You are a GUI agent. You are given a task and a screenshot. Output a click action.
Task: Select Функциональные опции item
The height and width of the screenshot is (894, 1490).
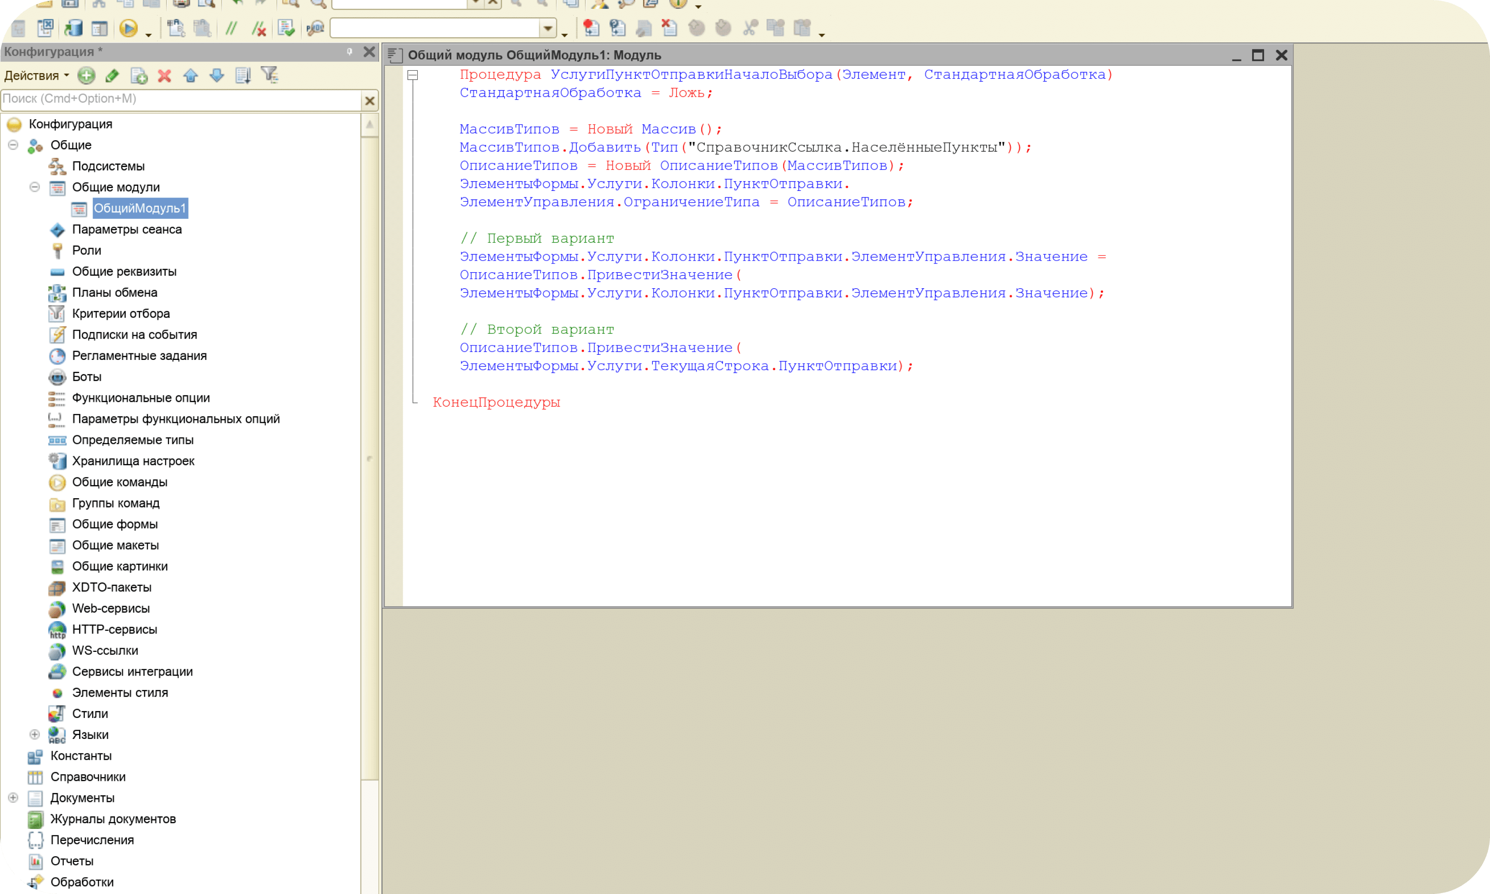tap(141, 398)
